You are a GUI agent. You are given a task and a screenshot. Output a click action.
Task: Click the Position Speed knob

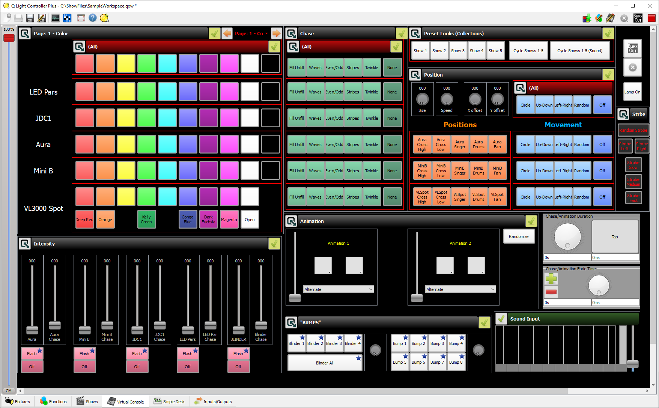(447, 99)
